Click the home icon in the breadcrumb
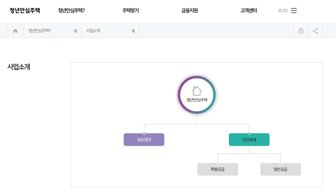The image size is (336, 196). point(15,31)
